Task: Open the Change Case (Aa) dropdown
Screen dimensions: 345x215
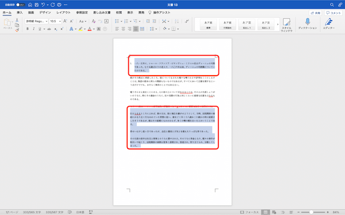Action: click(83, 21)
